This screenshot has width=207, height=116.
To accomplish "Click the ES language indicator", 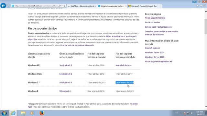I will (177, 113).
